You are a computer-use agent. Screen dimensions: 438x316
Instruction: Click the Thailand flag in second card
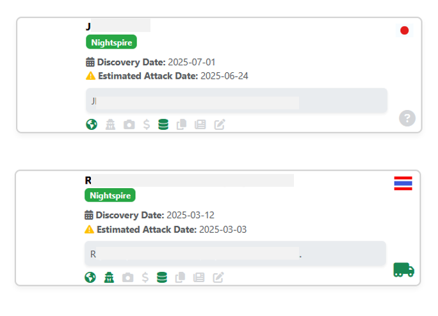click(403, 184)
